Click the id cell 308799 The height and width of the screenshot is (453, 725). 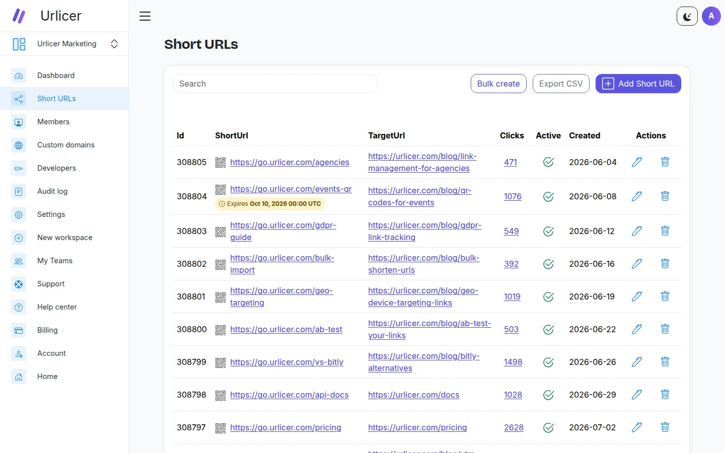191,362
